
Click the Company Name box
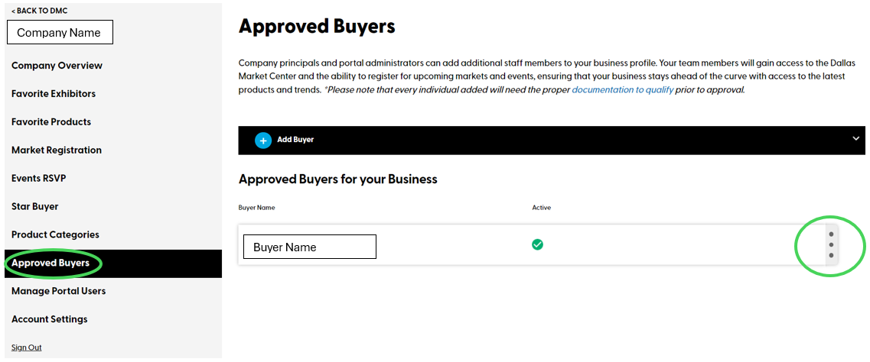pos(60,33)
